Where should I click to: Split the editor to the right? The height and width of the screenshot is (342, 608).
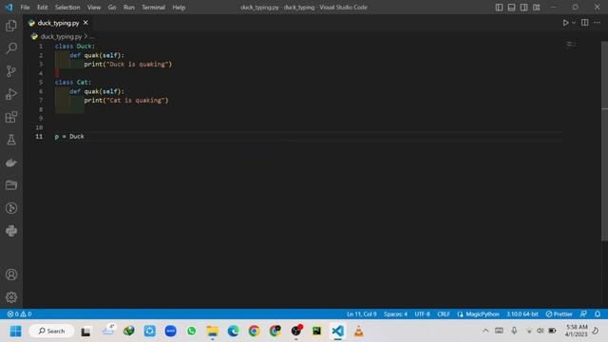tap(585, 23)
